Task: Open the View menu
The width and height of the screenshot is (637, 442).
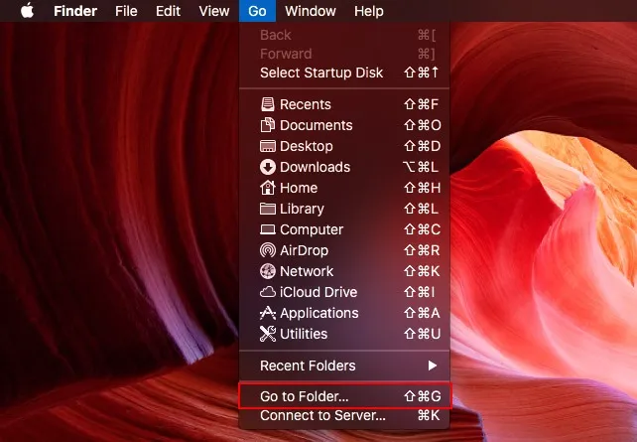Action: (x=214, y=11)
